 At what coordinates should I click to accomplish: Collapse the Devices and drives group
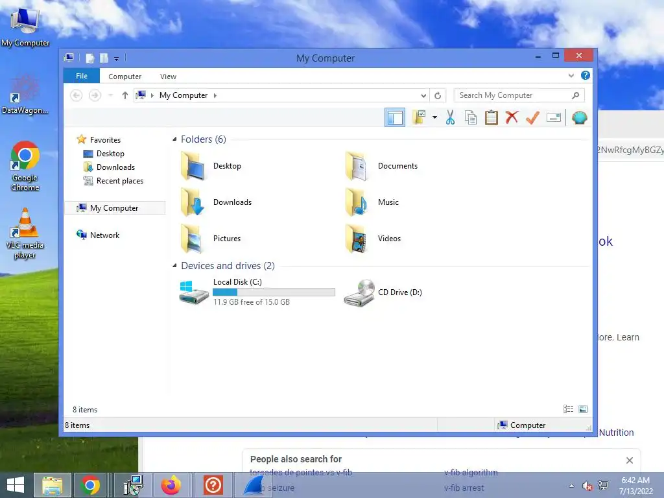point(174,265)
